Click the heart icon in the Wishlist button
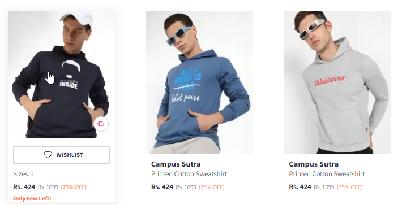 (48, 155)
